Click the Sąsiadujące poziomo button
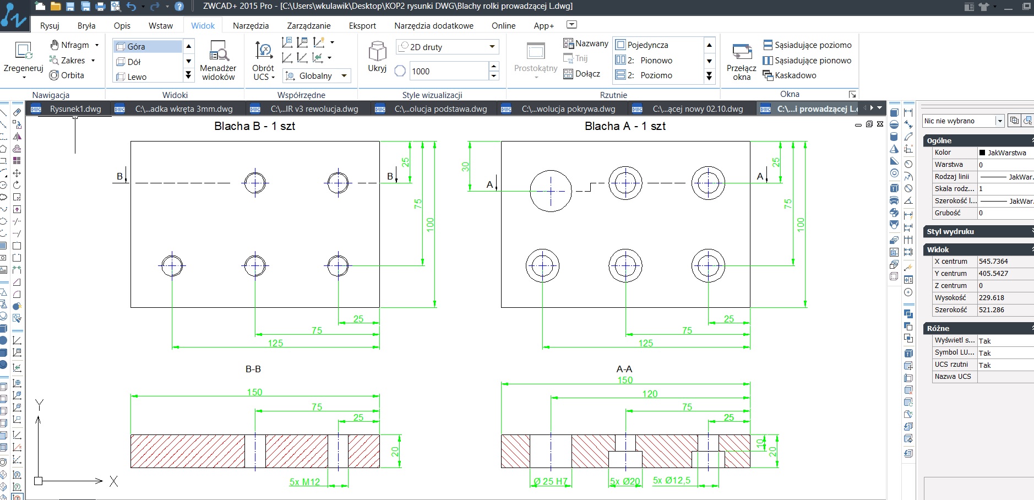Viewport: 1034px width, 500px height. [807, 45]
